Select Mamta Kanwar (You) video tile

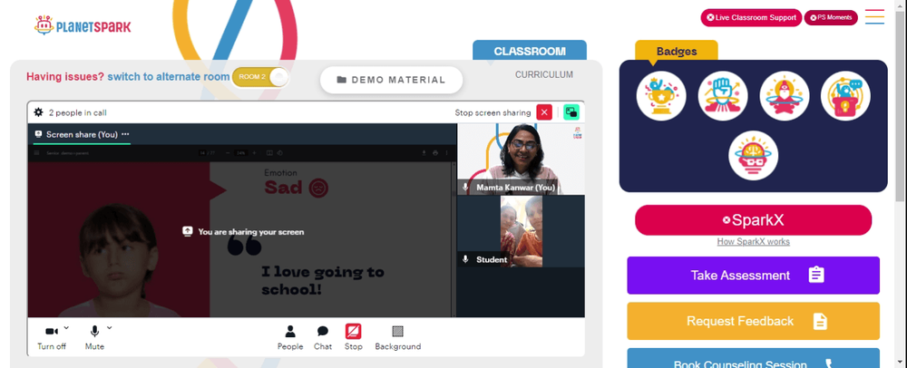521,159
